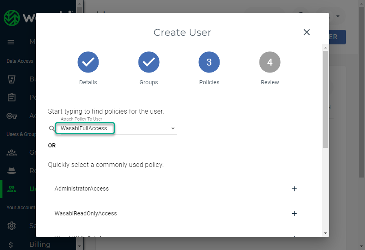Open Settings via the gear icon

(11, 226)
